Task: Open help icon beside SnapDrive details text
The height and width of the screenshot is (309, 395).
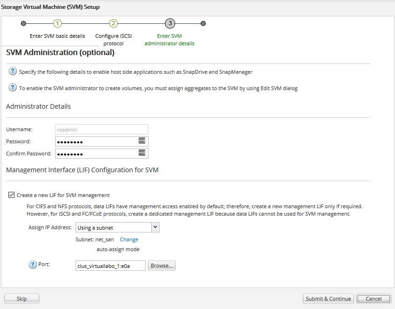Action: point(13,71)
